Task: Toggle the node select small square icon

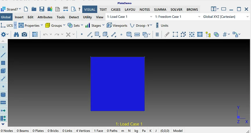Action: coord(82,34)
